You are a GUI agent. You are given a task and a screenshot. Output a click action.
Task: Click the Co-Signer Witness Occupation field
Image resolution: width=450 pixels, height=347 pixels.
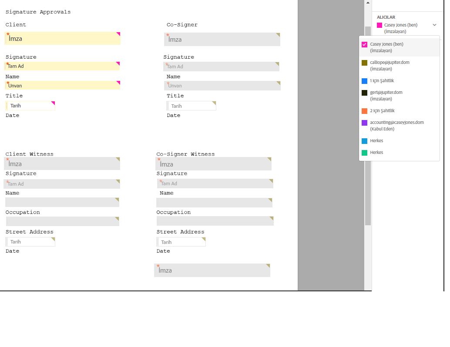[x=215, y=203]
